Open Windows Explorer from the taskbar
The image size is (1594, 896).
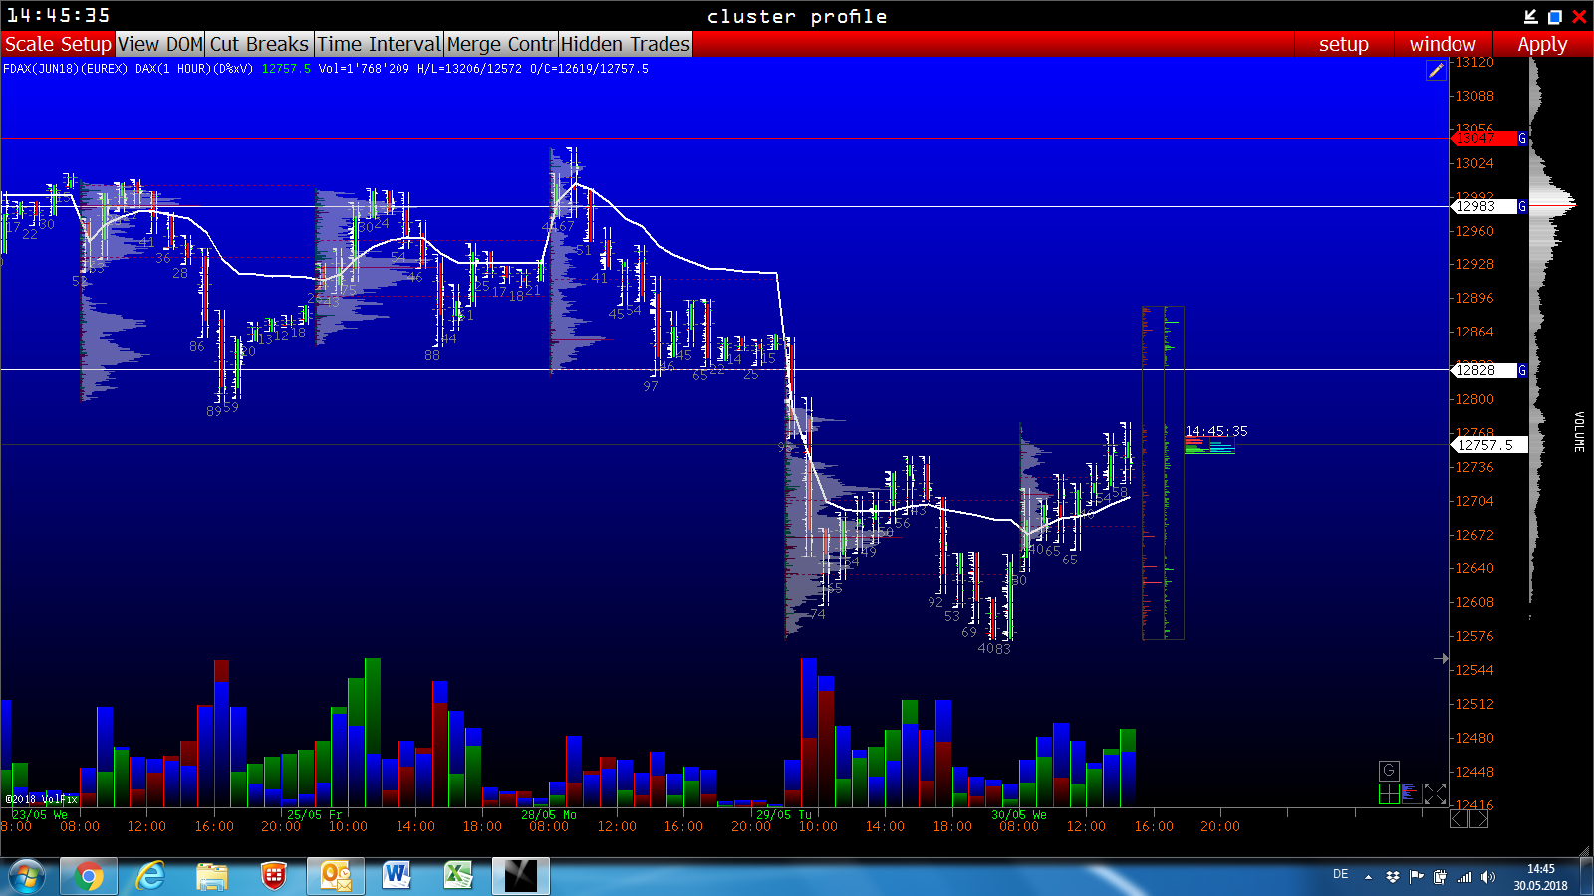[x=212, y=876]
